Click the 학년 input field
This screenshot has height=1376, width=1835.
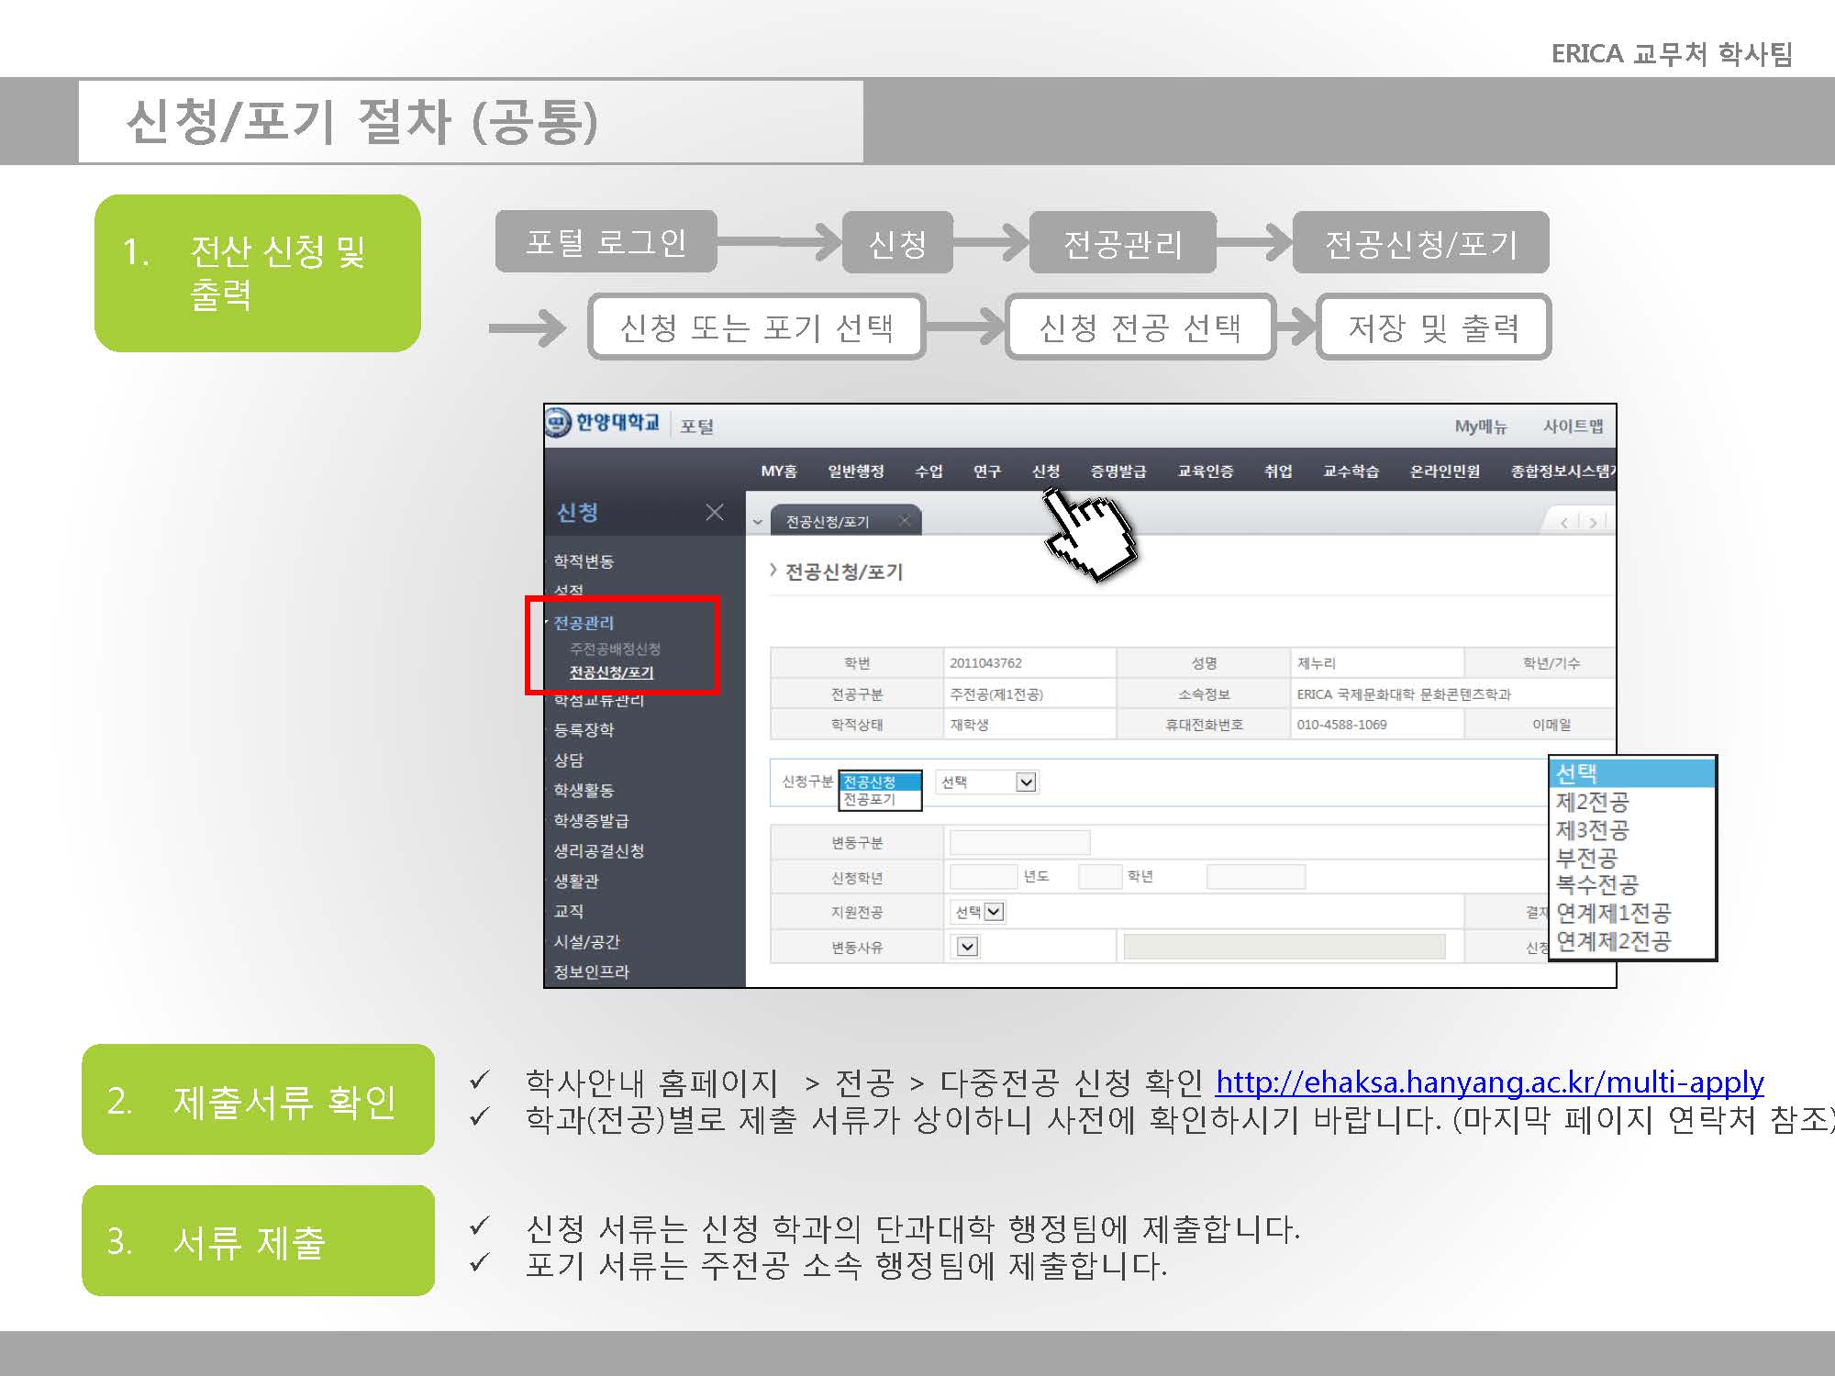[x=1100, y=877]
